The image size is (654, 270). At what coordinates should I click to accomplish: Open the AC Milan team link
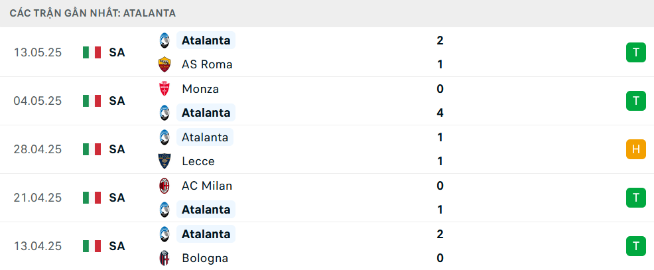coord(207,186)
